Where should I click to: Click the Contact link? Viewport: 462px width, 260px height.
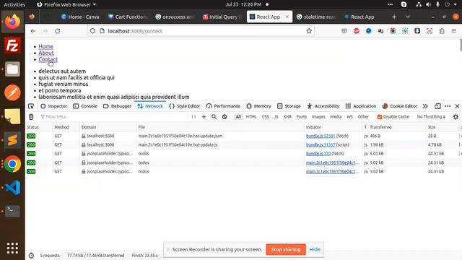[48, 59]
